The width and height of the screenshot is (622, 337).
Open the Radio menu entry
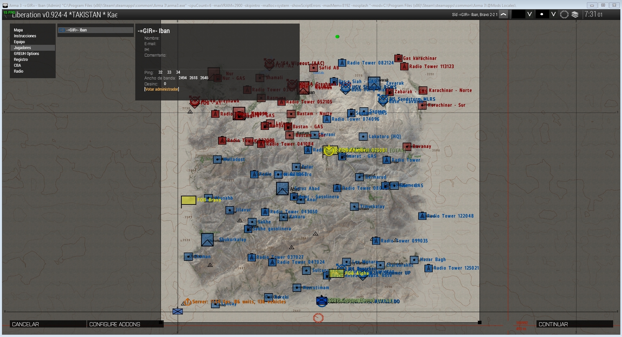(18, 71)
